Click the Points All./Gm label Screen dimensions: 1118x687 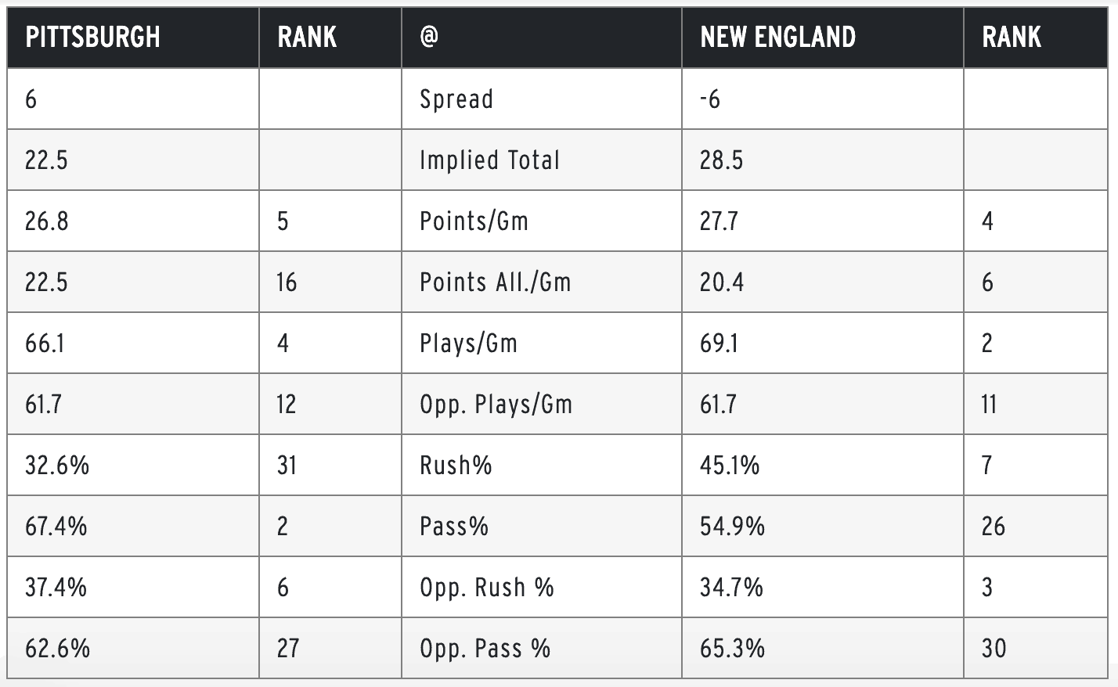[495, 282]
